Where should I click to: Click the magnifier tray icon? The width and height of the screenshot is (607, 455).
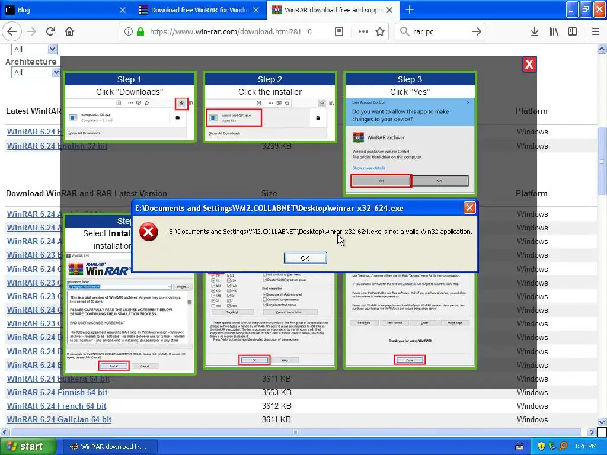563,447
